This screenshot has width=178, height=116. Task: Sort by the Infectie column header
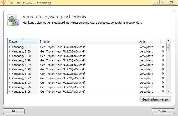pos(88,41)
